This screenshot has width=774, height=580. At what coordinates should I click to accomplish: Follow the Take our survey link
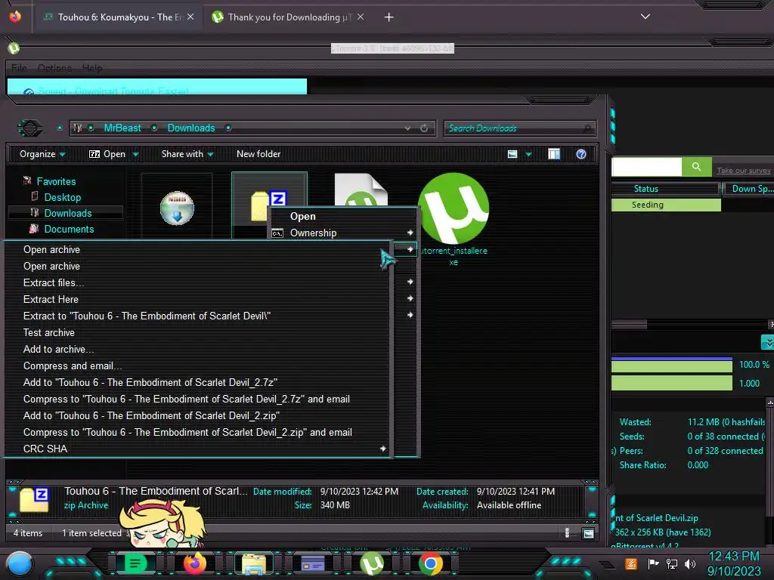pos(744,171)
